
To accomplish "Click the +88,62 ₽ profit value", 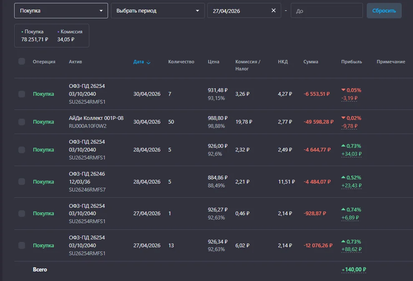I will 351,249.
